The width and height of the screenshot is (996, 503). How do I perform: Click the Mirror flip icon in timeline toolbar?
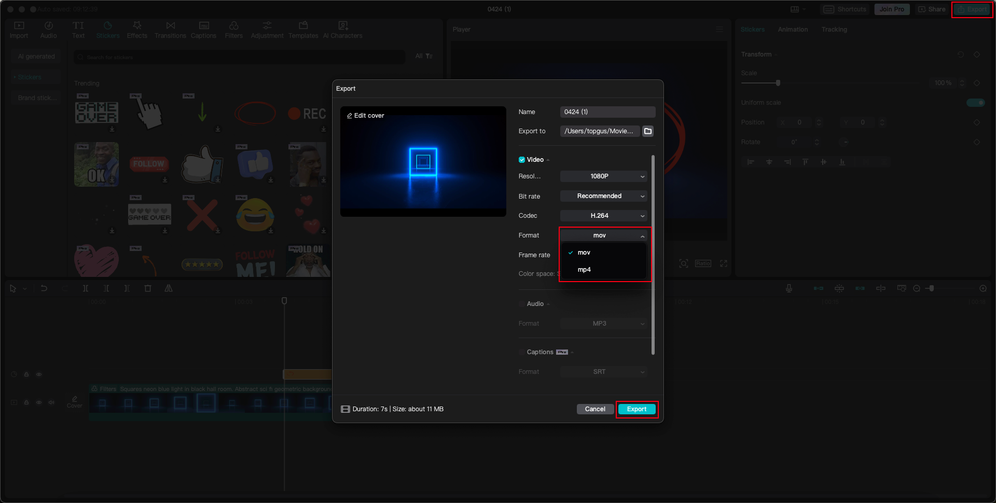click(x=169, y=288)
